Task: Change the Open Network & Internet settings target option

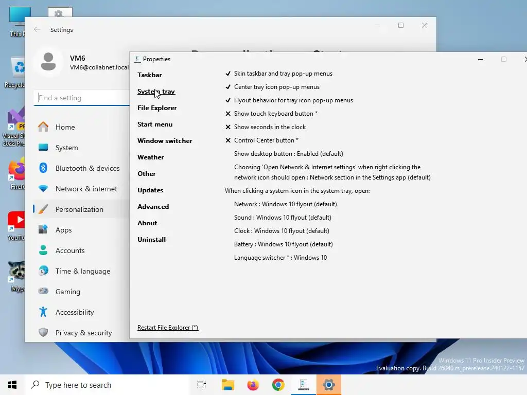Action: click(x=332, y=172)
